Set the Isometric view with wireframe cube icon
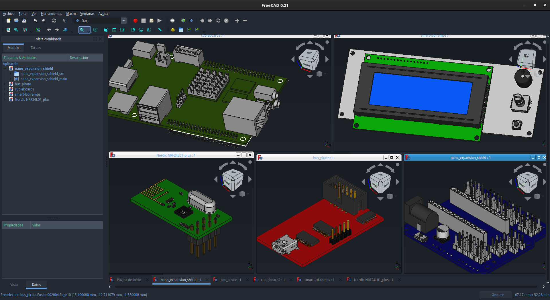The image size is (550, 300). pos(95,30)
